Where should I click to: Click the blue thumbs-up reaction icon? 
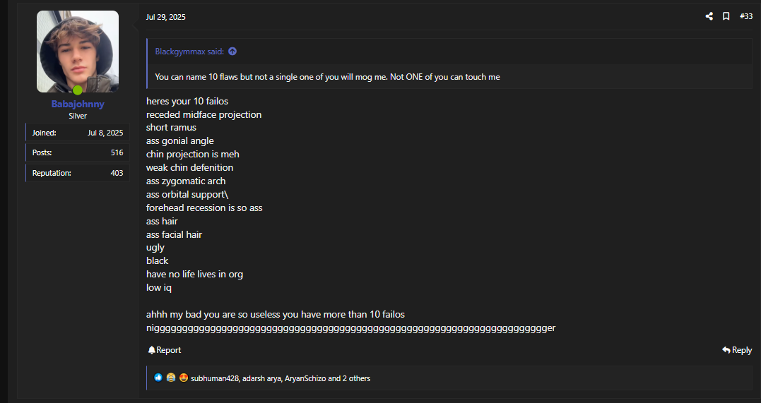(x=158, y=378)
